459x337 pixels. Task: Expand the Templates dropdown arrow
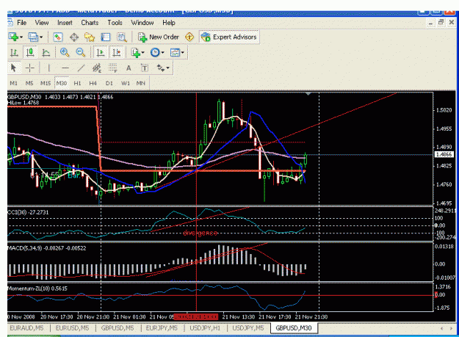coord(183,53)
